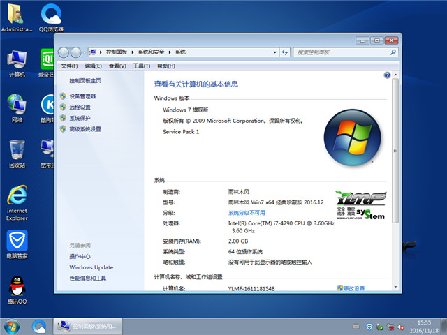Open the 工具(T) menu
The width and height of the screenshot is (447, 335).
coord(142,66)
